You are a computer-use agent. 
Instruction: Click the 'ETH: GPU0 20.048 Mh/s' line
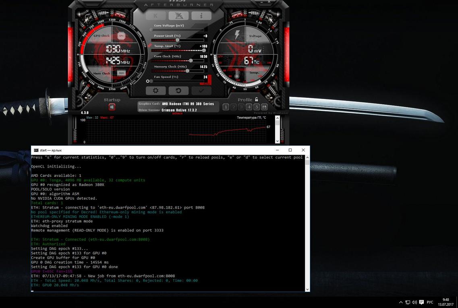[x=55, y=285]
